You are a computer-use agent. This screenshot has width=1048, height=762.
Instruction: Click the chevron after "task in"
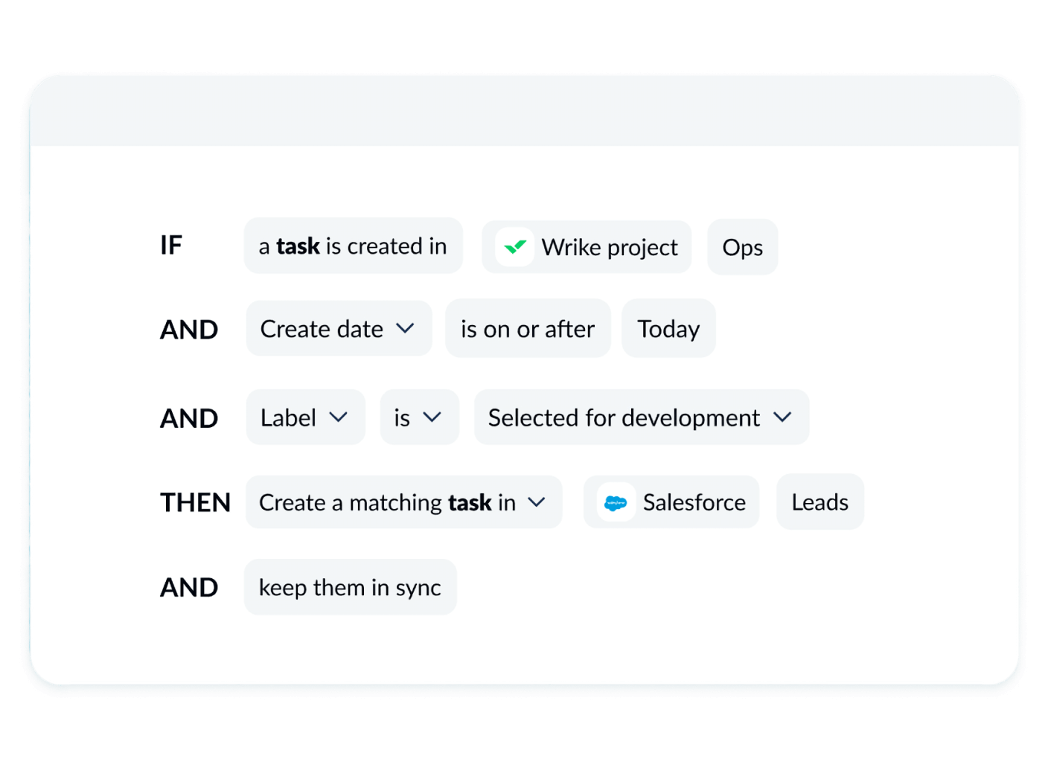[537, 502]
